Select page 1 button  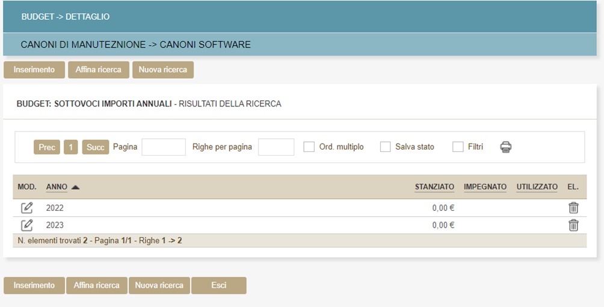(x=71, y=147)
